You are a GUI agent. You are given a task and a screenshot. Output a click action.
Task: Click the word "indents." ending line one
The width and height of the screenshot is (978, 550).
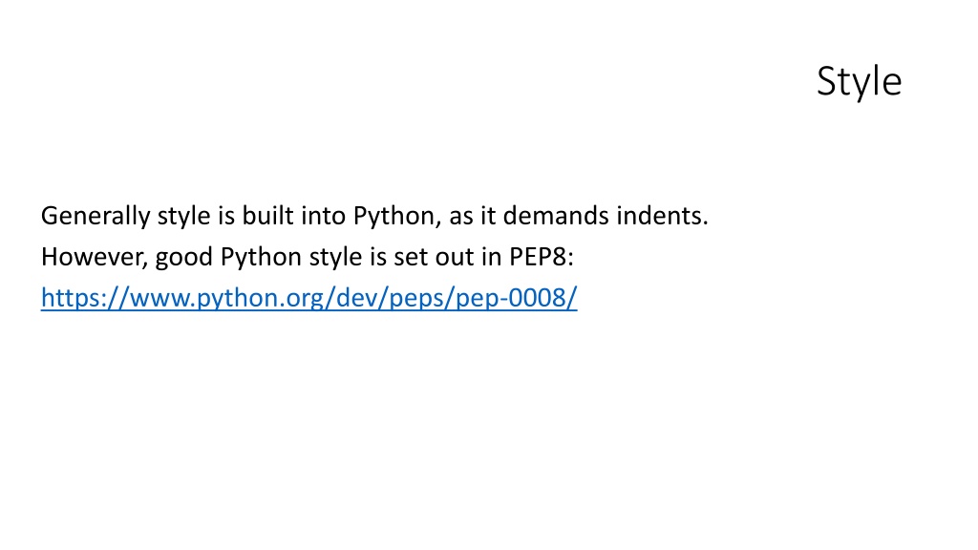663,215
